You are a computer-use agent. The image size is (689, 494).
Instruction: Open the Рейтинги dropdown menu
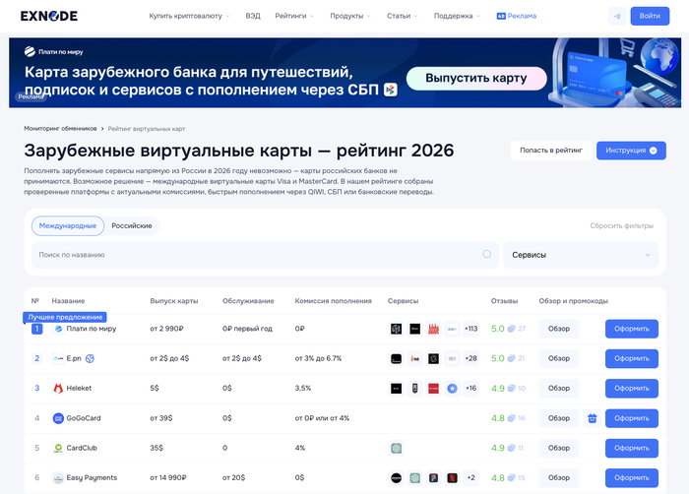tap(293, 17)
